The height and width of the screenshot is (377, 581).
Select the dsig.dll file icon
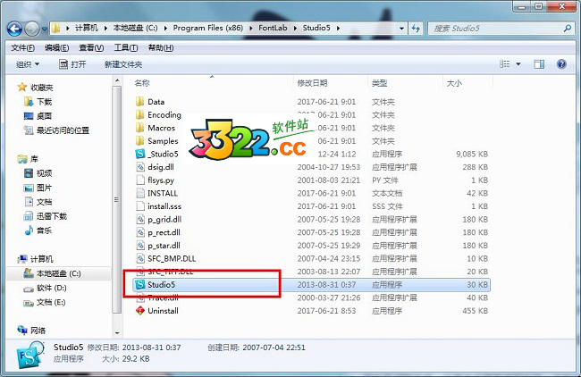coord(140,167)
